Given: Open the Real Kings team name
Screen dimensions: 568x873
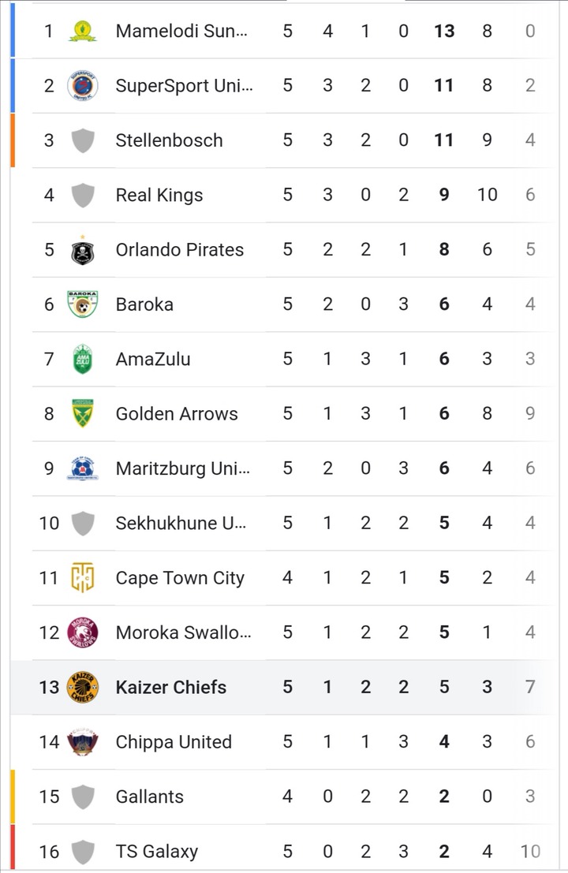Looking at the screenshot, I should (x=159, y=195).
